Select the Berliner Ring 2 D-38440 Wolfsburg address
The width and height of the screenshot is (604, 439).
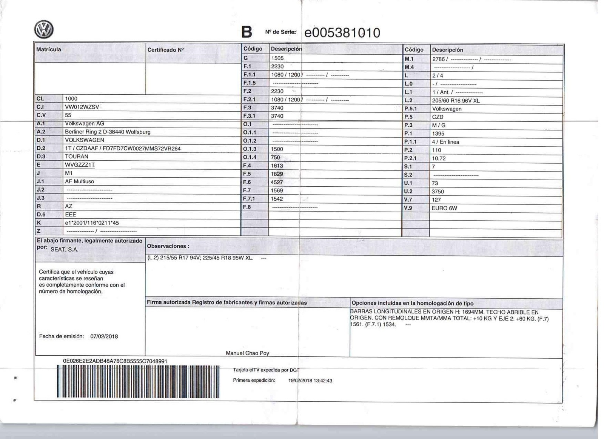point(108,132)
